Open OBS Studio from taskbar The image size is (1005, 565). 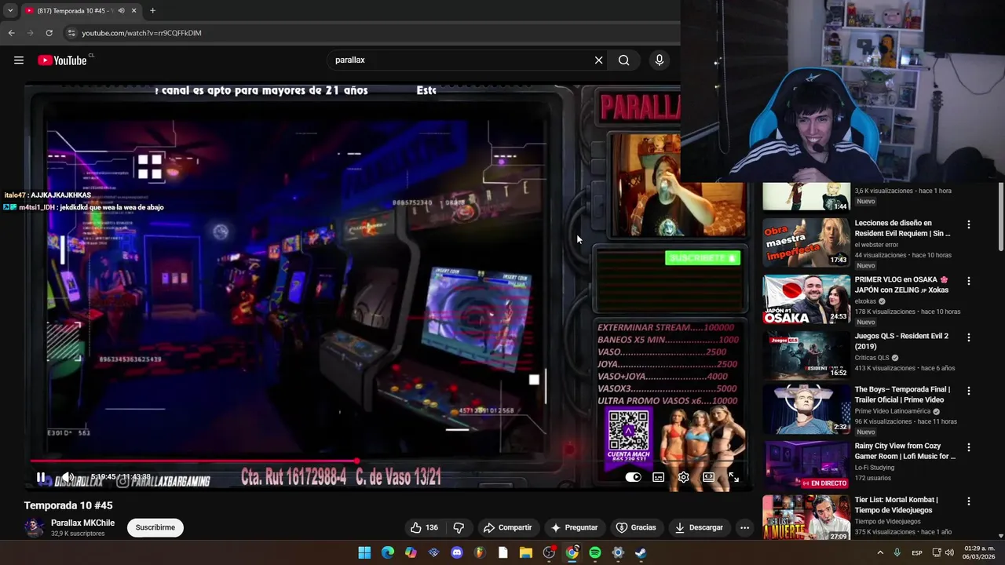point(549,552)
